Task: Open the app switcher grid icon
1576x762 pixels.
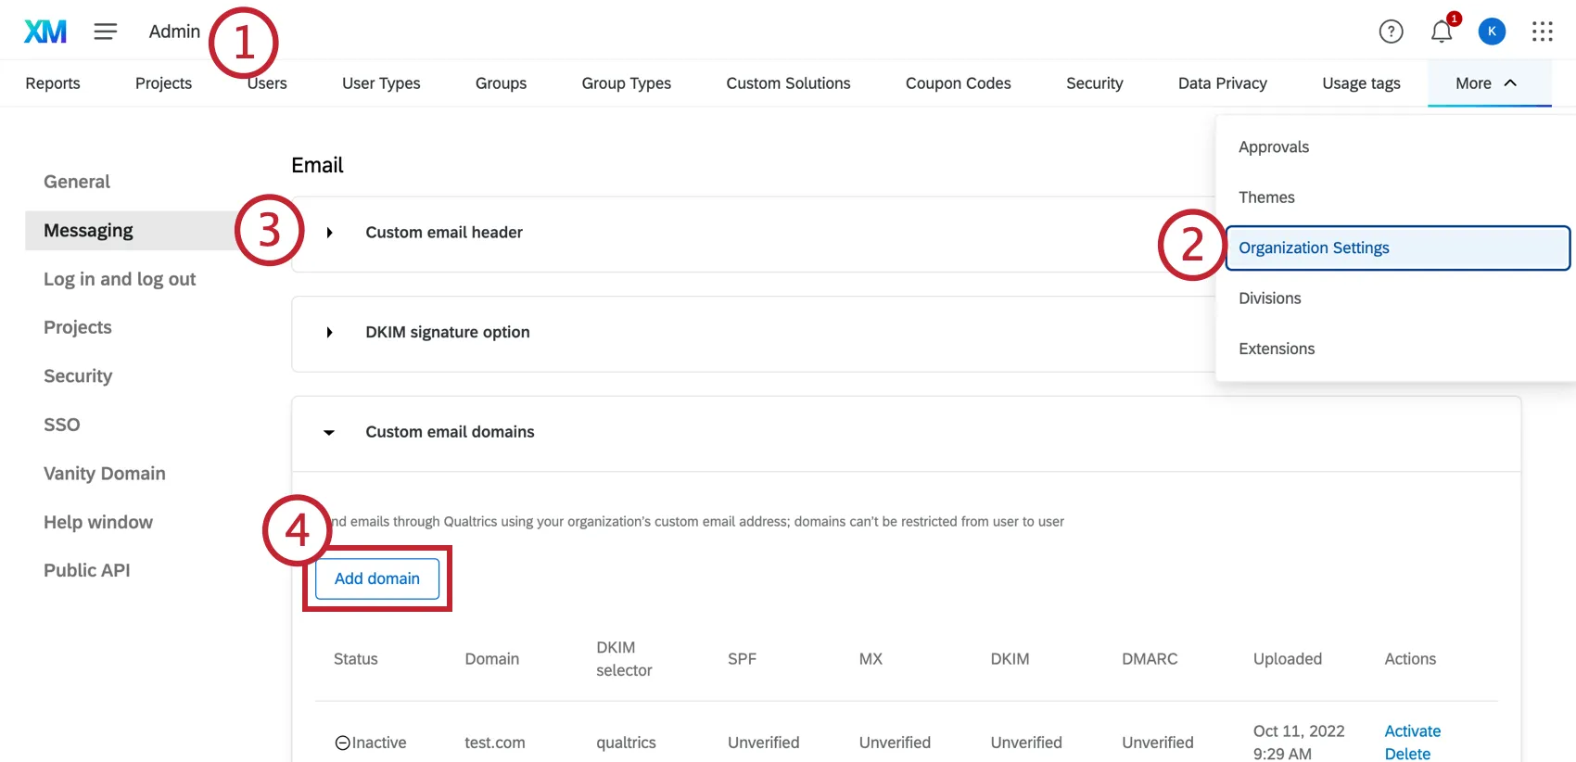Action: click(x=1542, y=32)
